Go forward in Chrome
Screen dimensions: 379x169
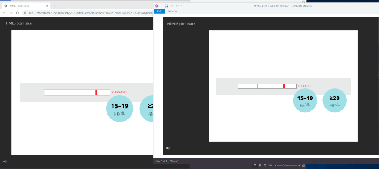[11, 13]
